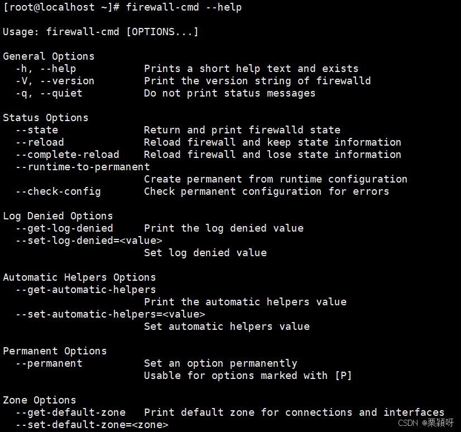Viewport: 461px width, 432px height.
Task: Click the --set-log-denied=<value> option
Action: point(89,241)
